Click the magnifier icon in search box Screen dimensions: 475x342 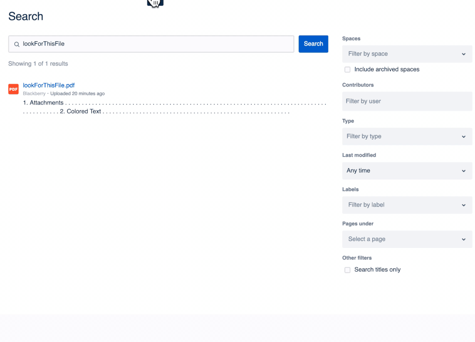pos(17,44)
